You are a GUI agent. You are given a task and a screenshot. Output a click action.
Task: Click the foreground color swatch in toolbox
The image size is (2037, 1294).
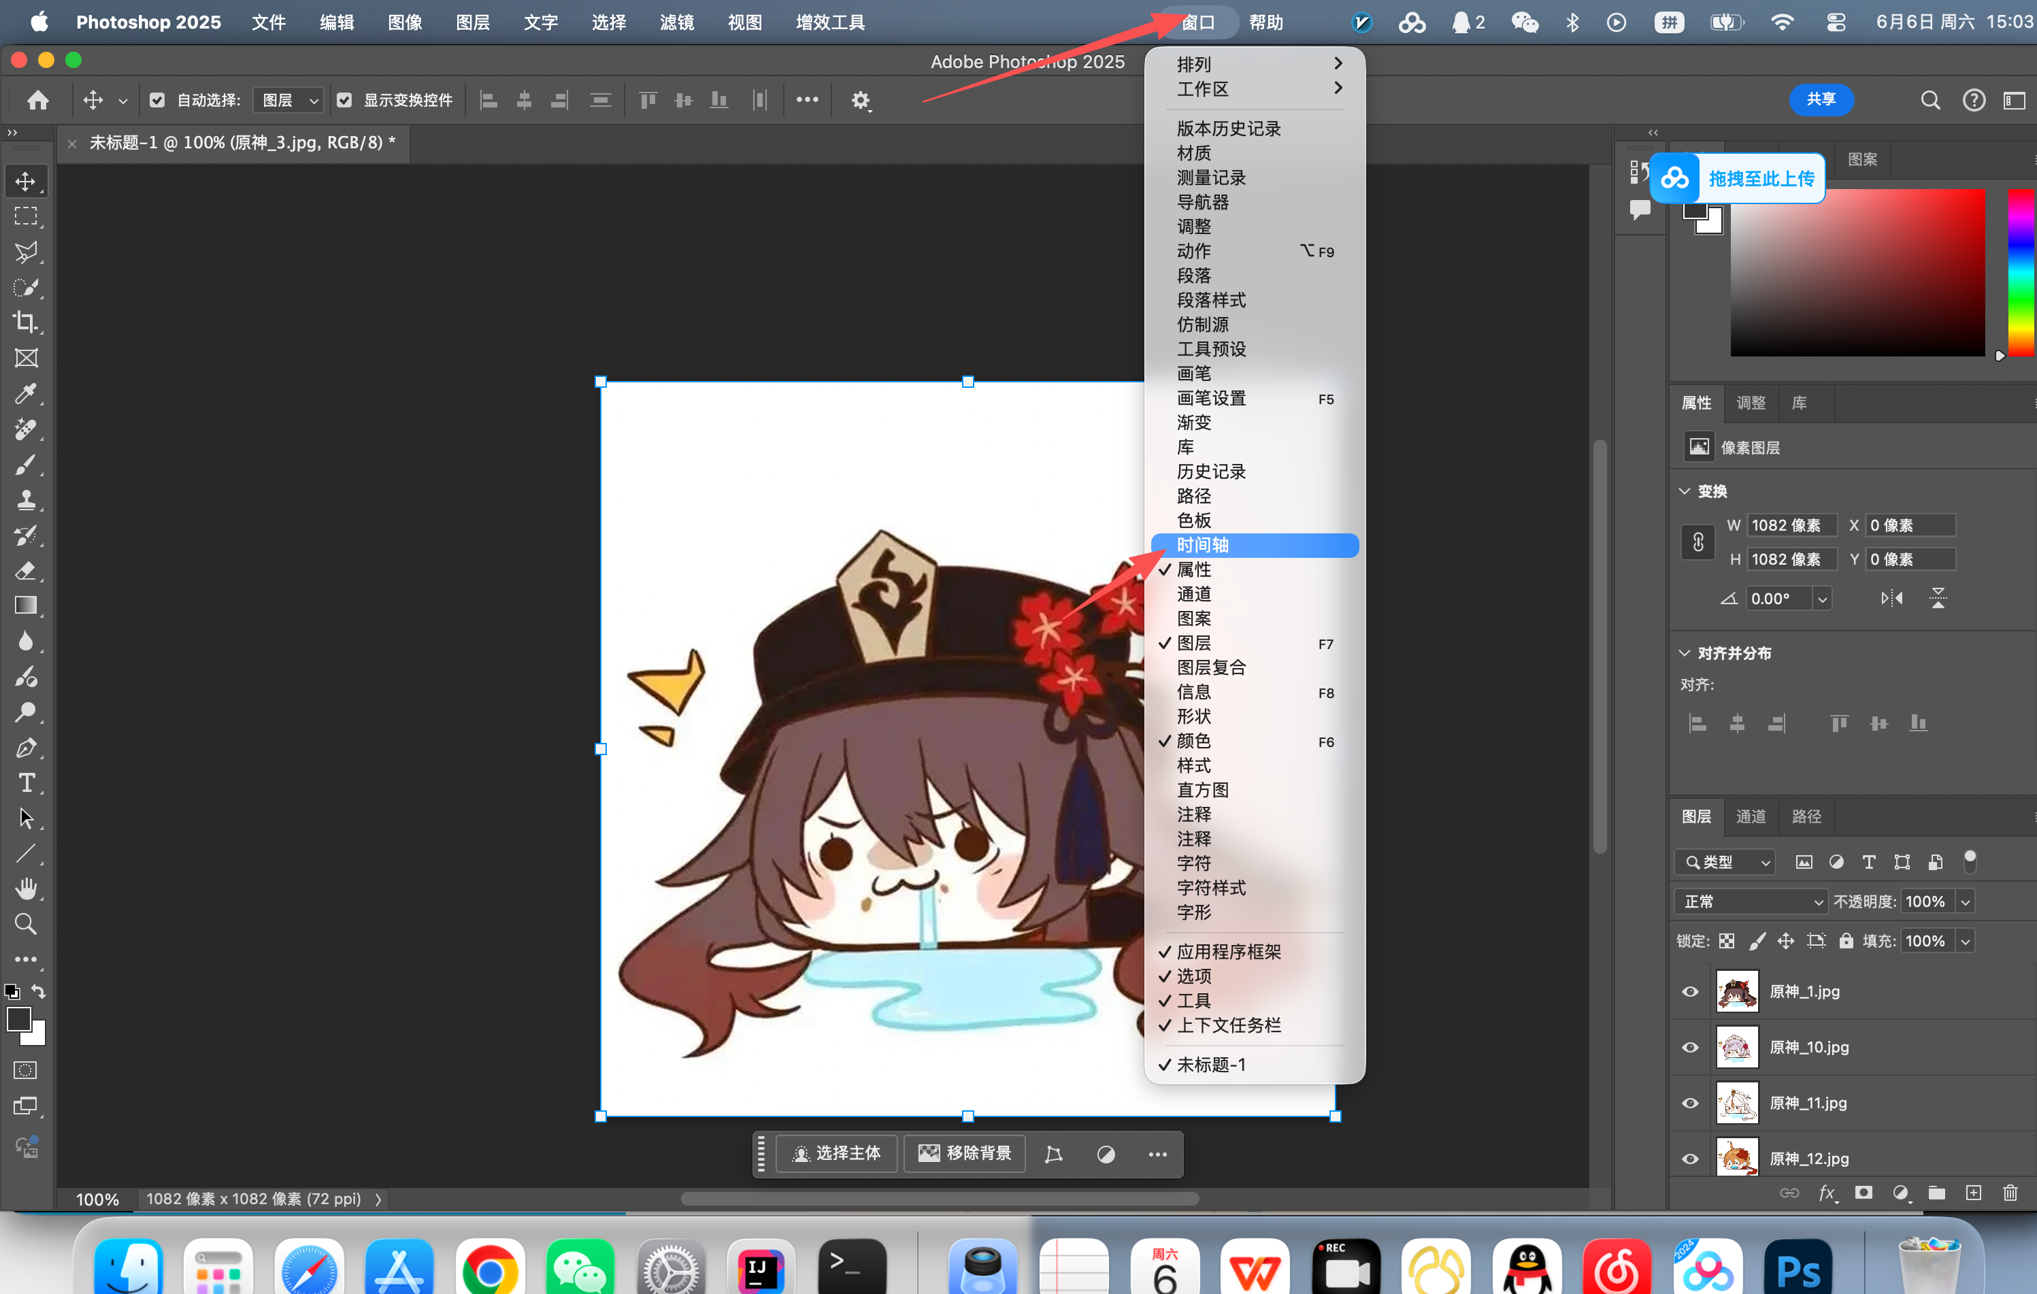(18, 1020)
